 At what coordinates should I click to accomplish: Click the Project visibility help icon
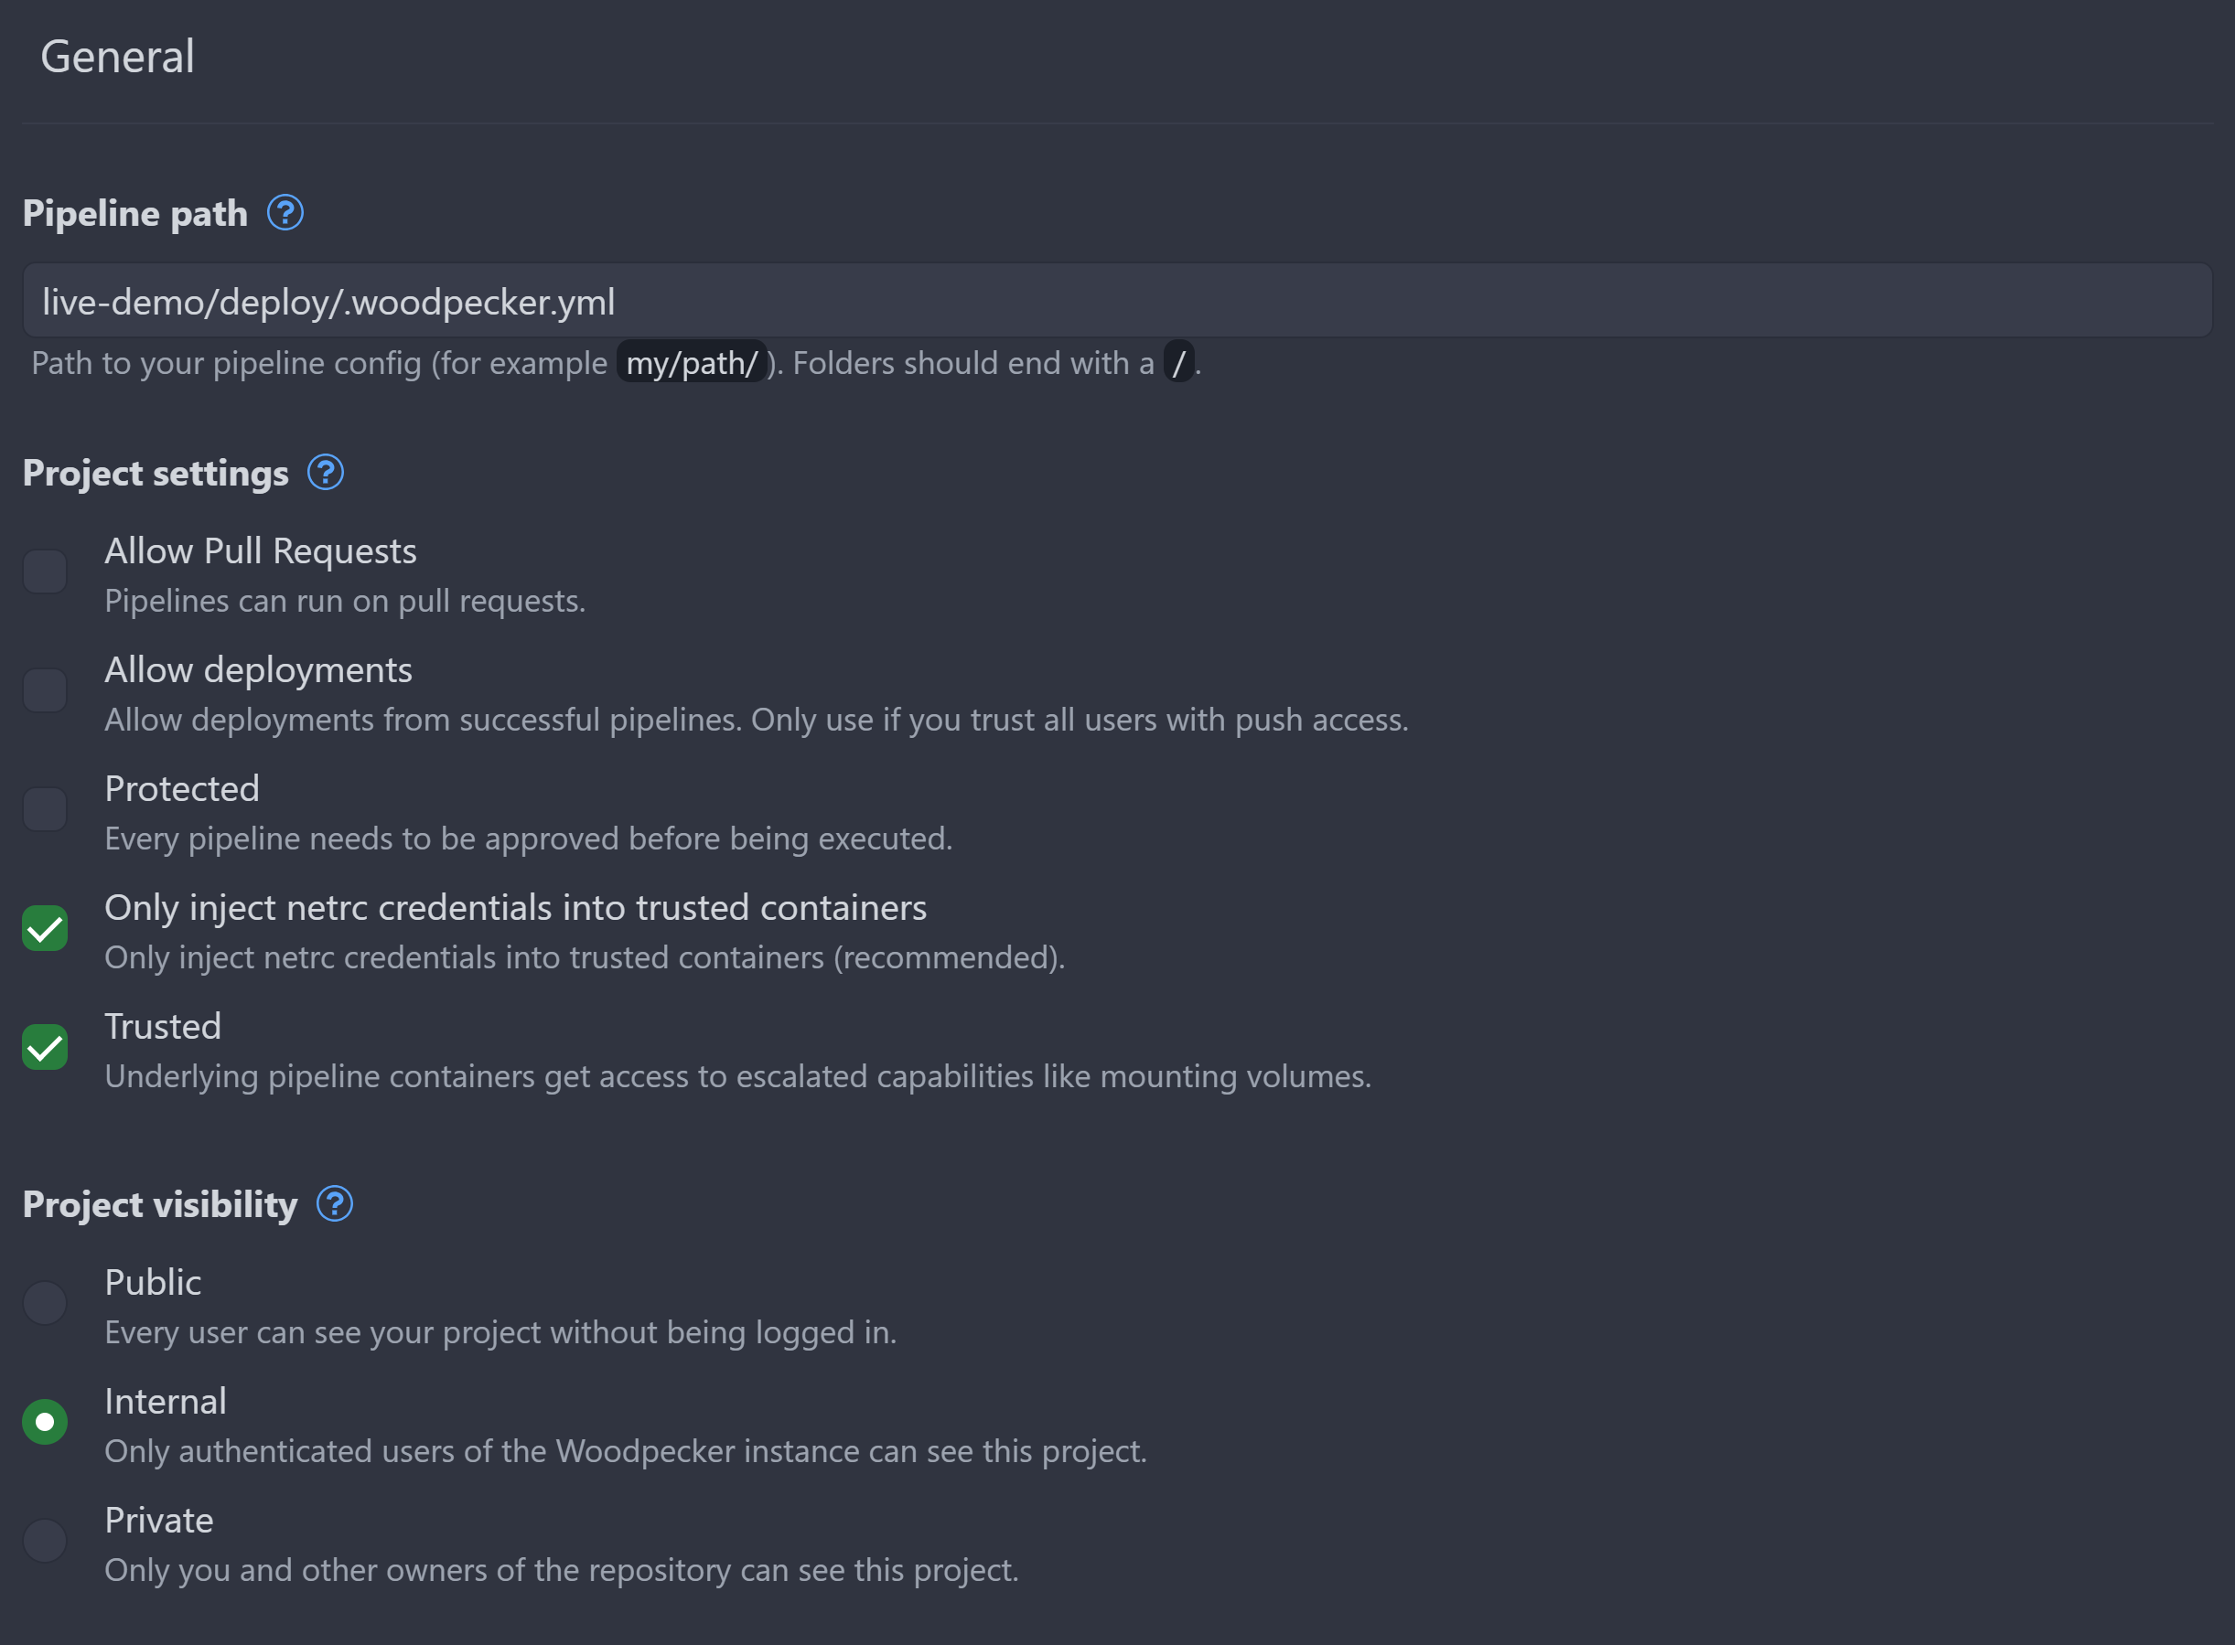pyautogui.click(x=335, y=1202)
